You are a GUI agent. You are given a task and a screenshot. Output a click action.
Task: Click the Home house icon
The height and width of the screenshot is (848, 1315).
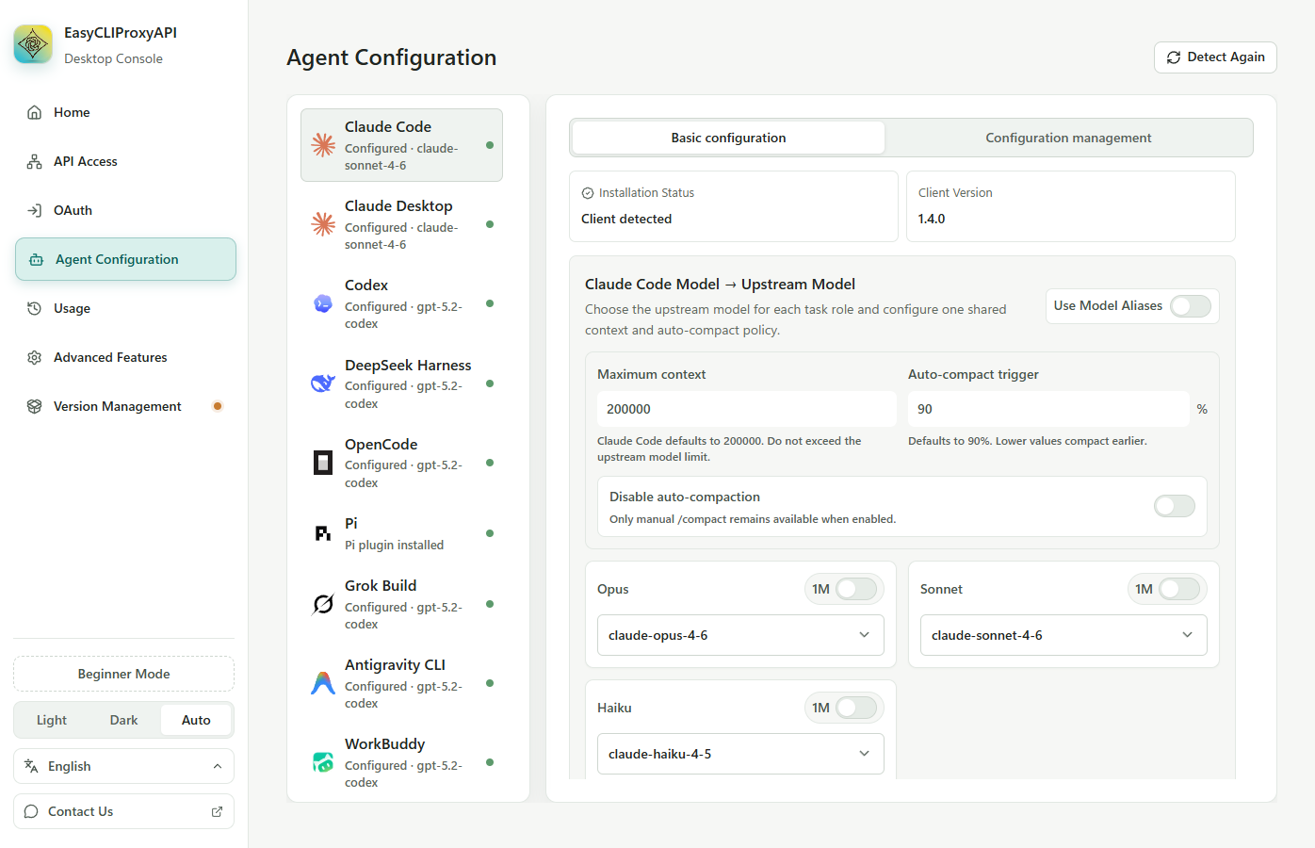click(35, 112)
